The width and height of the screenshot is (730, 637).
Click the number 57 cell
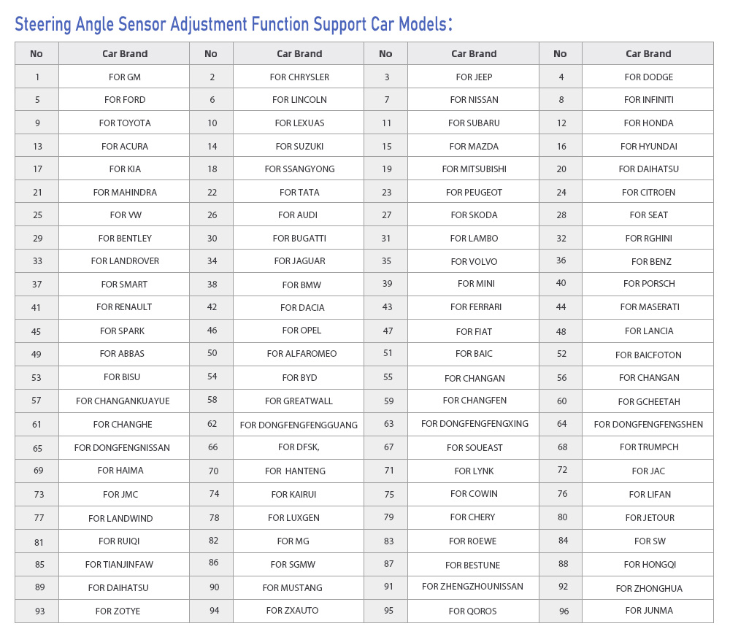click(x=36, y=401)
